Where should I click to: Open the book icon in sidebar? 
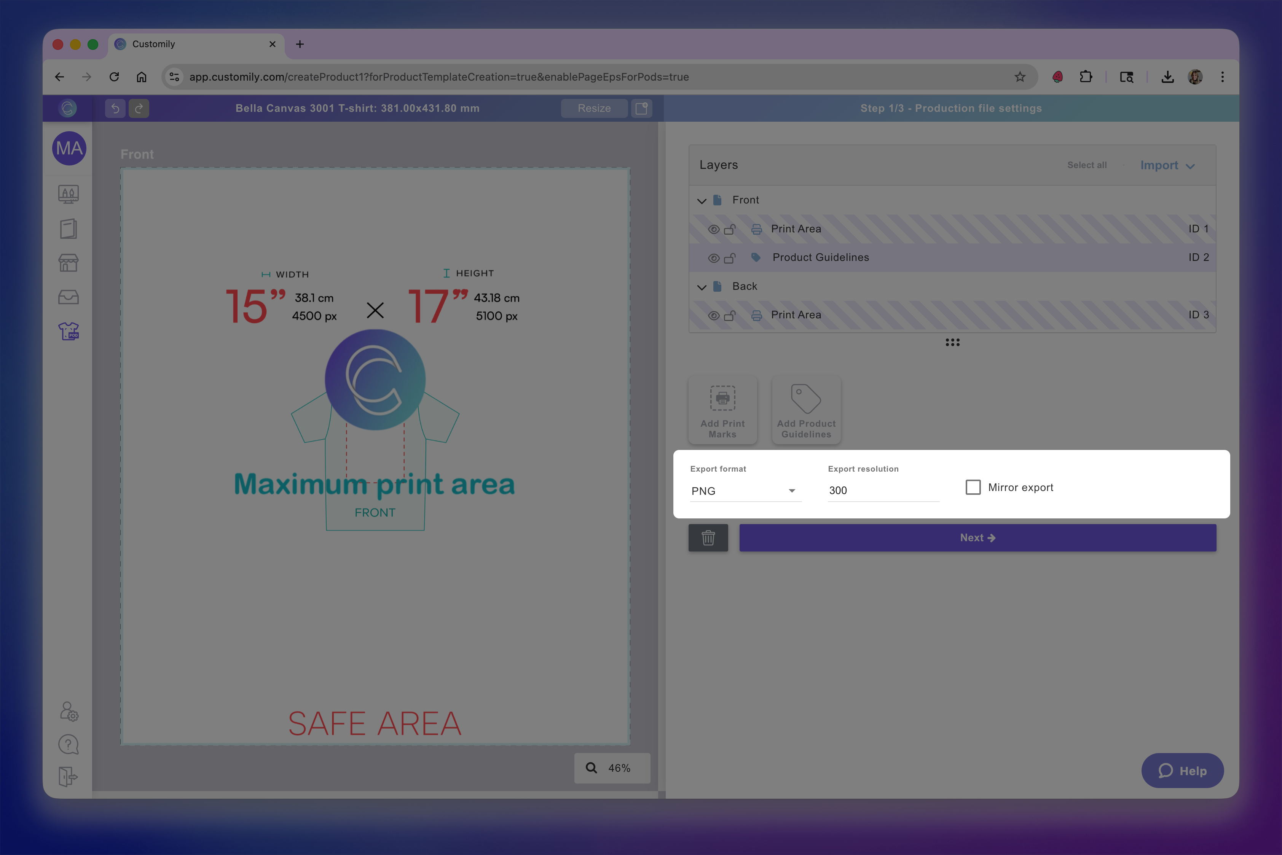[x=68, y=229]
